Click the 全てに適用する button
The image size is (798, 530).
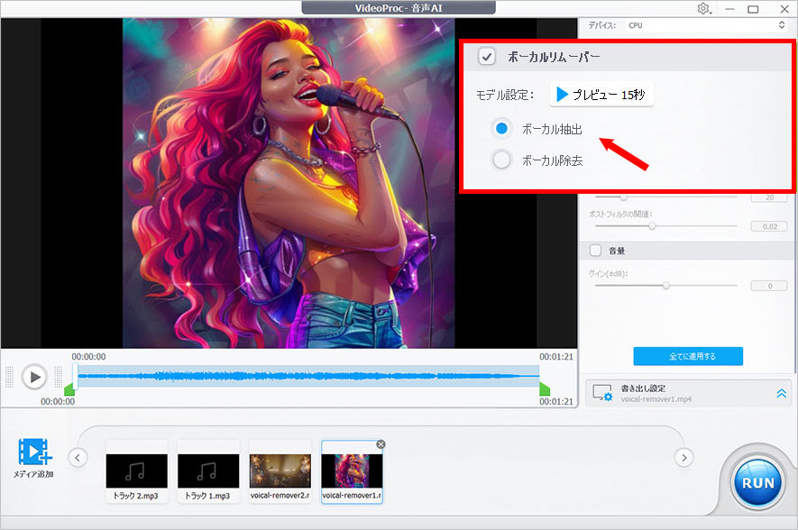tap(688, 356)
